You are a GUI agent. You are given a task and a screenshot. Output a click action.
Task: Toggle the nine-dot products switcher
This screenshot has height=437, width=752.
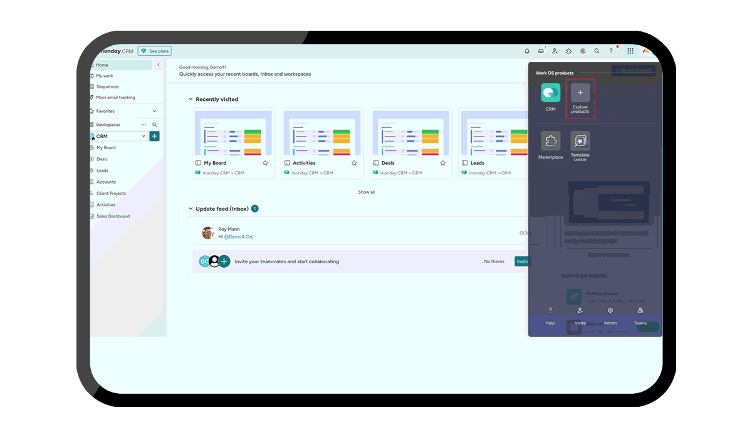pyautogui.click(x=630, y=51)
